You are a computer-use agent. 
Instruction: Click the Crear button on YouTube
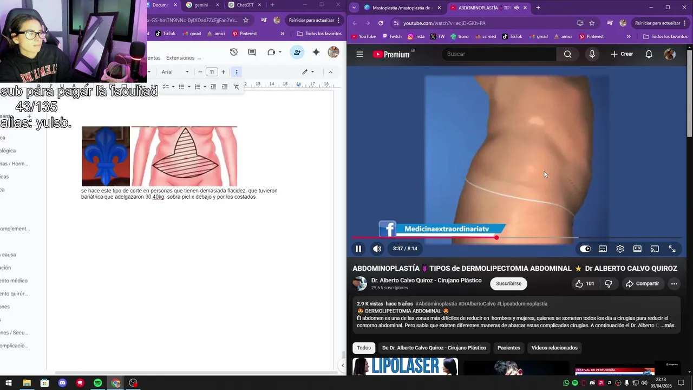point(622,54)
